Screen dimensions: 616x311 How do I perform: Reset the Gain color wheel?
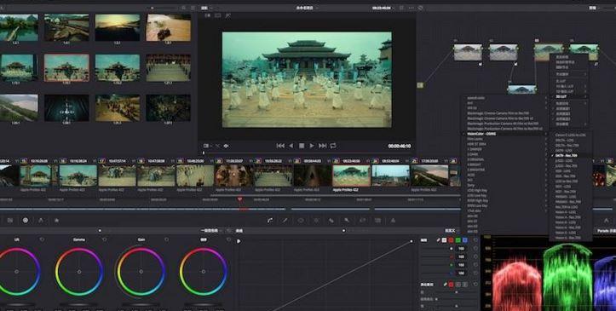point(167,239)
